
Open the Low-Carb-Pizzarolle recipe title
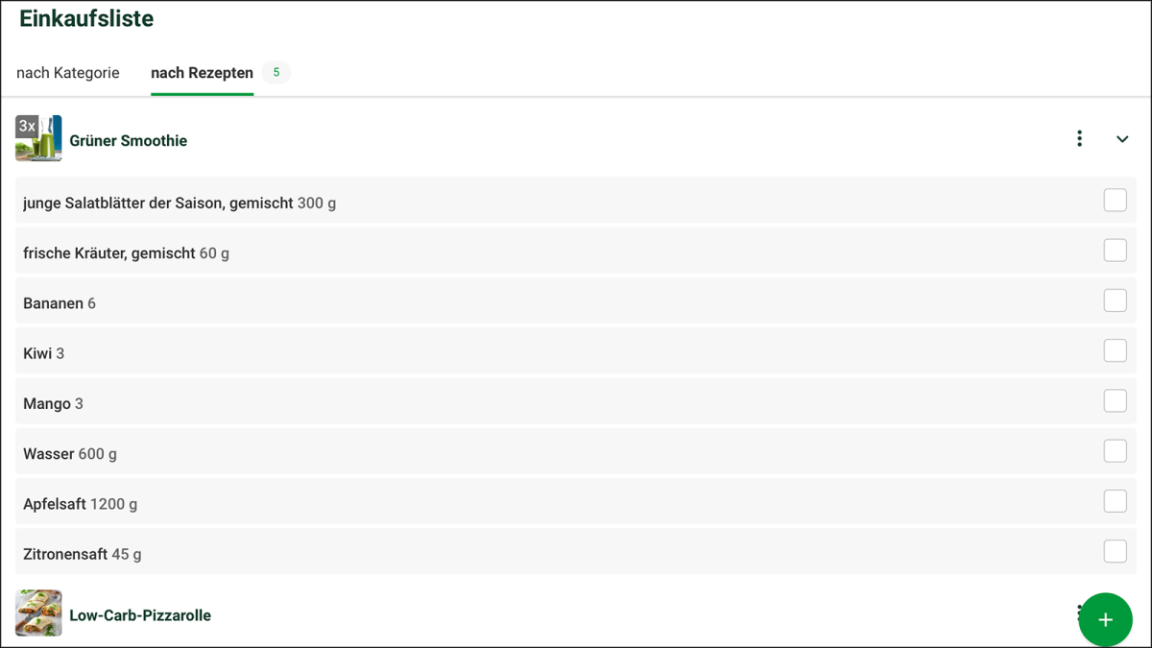click(140, 615)
